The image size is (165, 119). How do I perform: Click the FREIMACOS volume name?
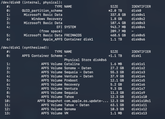click(x=73, y=35)
